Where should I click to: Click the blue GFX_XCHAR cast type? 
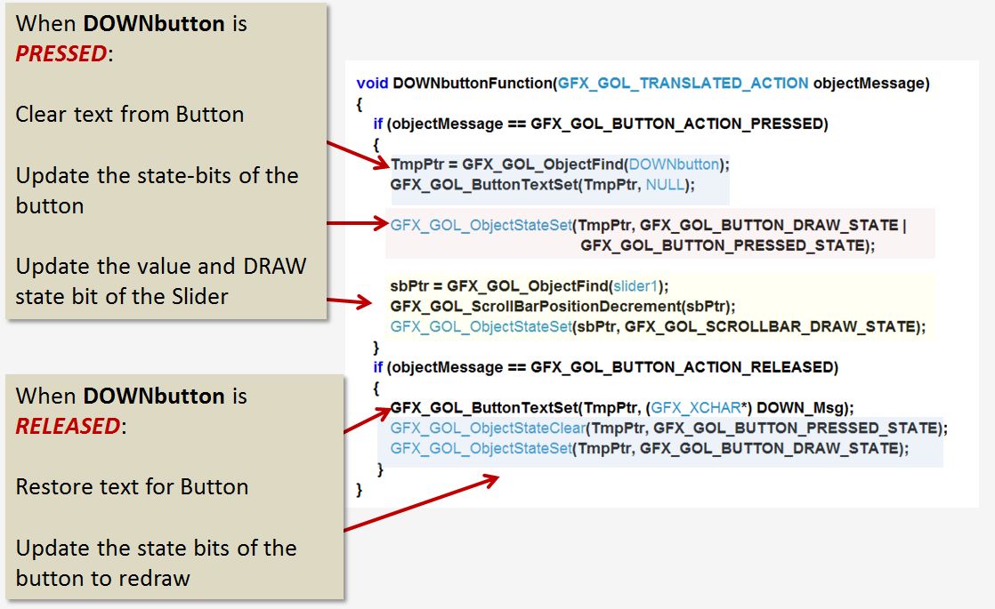(x=695, y=407)
